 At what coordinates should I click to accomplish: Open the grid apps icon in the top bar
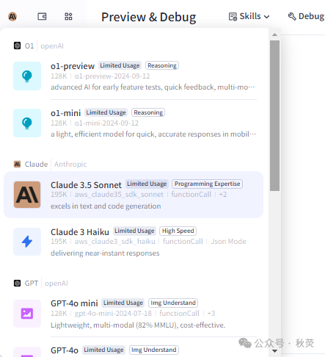[68, 17]
